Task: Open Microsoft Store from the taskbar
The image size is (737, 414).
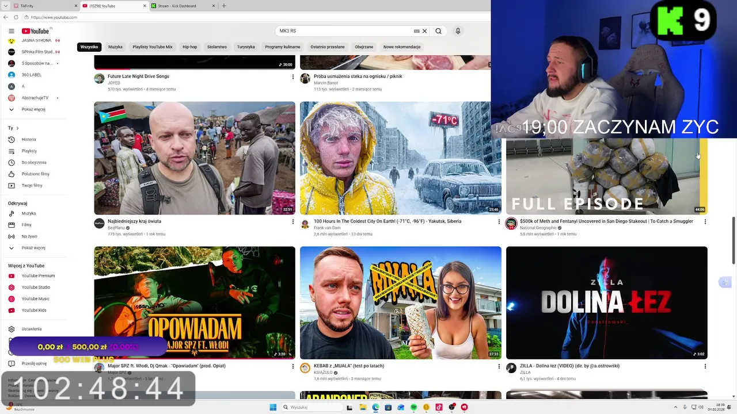Action: [388, 407]
